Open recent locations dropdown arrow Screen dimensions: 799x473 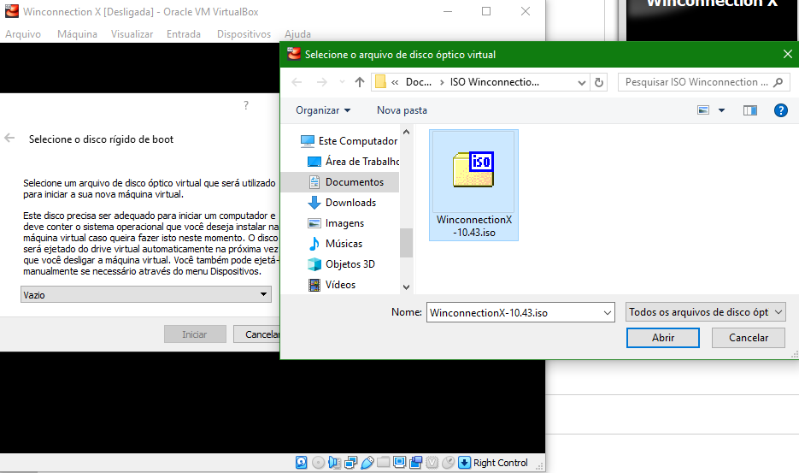click(342, 82)
